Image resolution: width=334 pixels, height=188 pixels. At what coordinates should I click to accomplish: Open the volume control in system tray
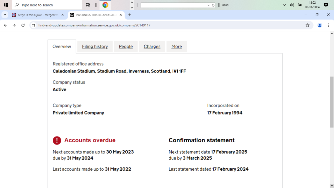[292, 5]
